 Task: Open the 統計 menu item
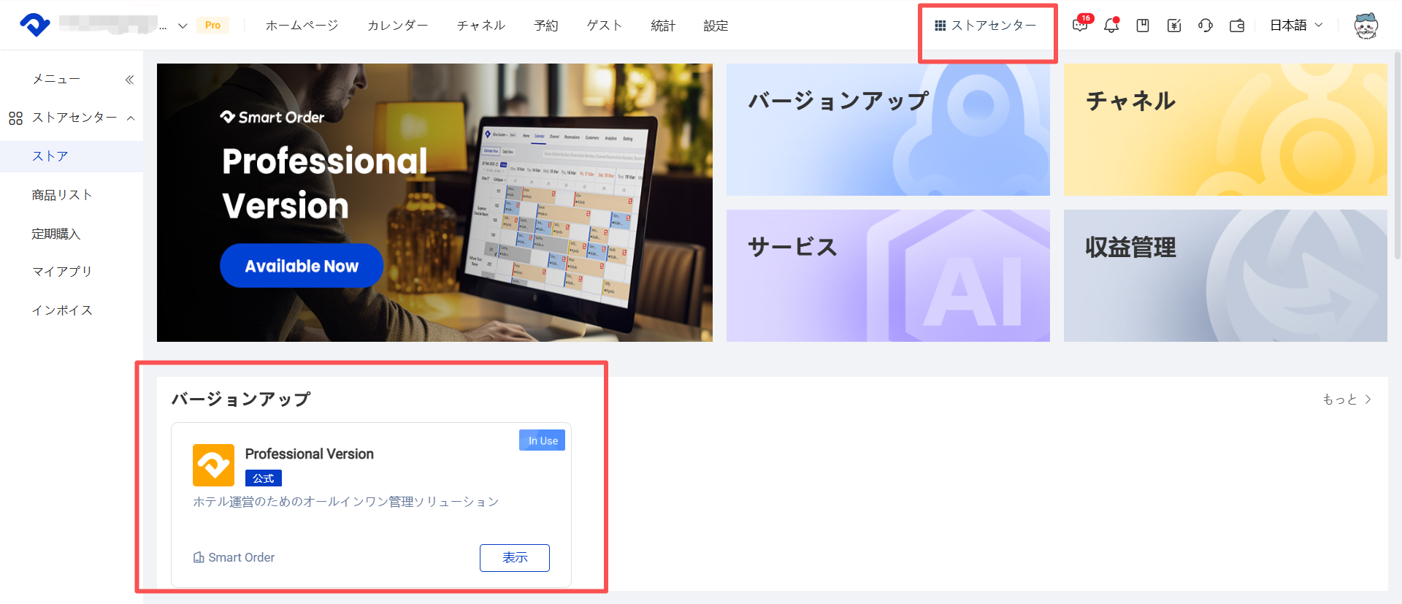tap(663, 26)
